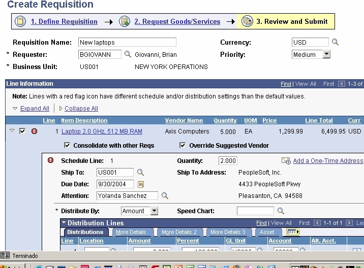The height and width of the screenshot is (268, 364).
Task: Click in the Requester ID field
Action: [x=100, y=54]
